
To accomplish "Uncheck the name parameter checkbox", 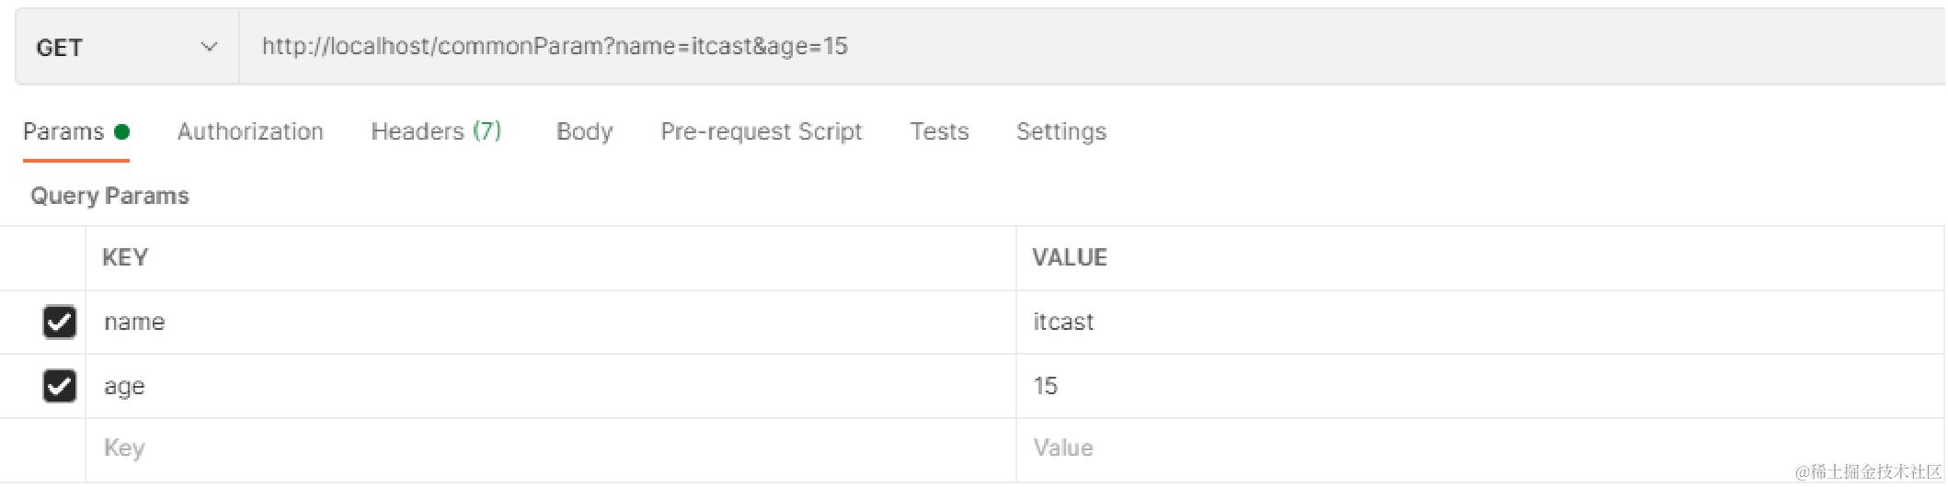I will coord(60,323).
